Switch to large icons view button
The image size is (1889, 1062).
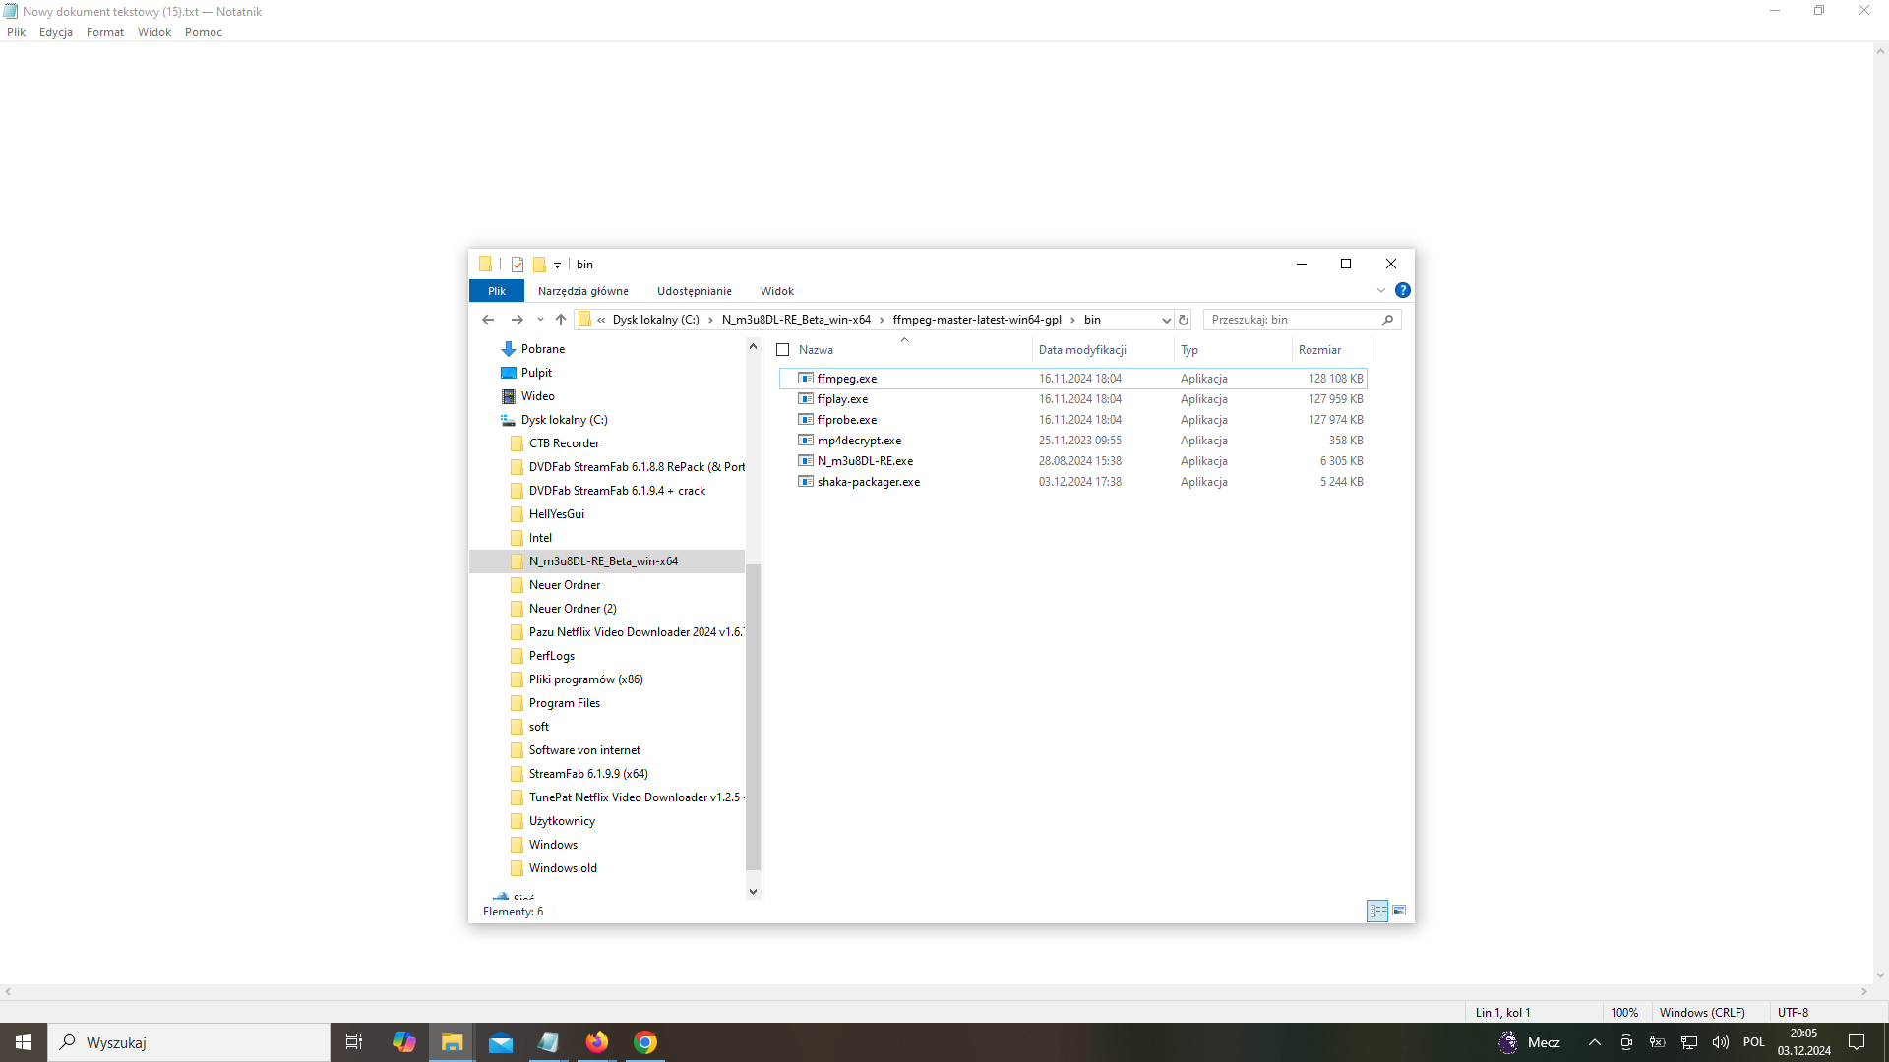click(x=1399, y=911)
